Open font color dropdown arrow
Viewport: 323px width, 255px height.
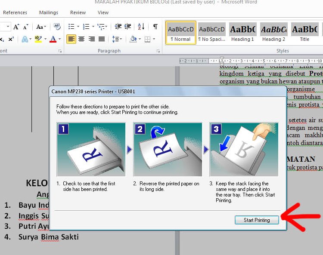(60, 39)
